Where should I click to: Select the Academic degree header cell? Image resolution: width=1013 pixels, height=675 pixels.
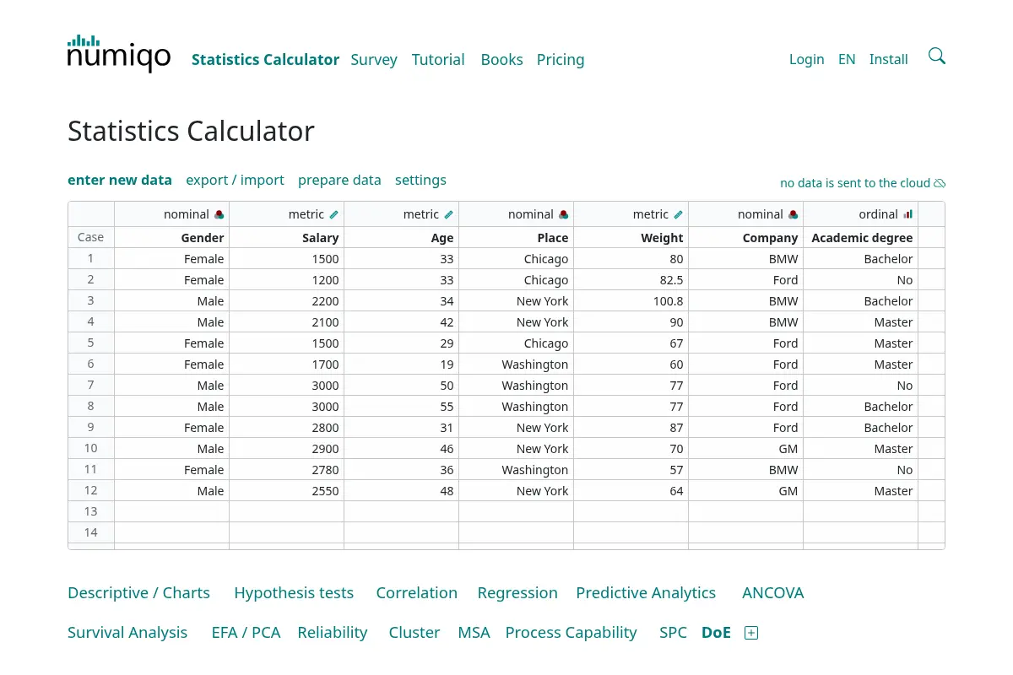coord(861,238)
